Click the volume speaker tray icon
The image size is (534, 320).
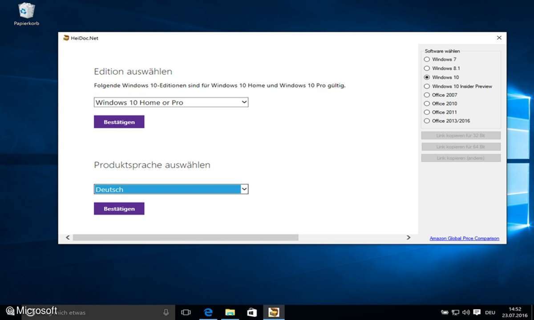(x=466, y=312)
